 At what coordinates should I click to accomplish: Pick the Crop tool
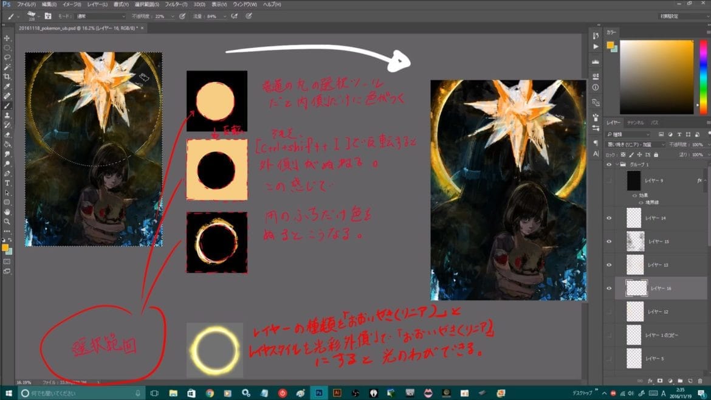coord(7,77)
